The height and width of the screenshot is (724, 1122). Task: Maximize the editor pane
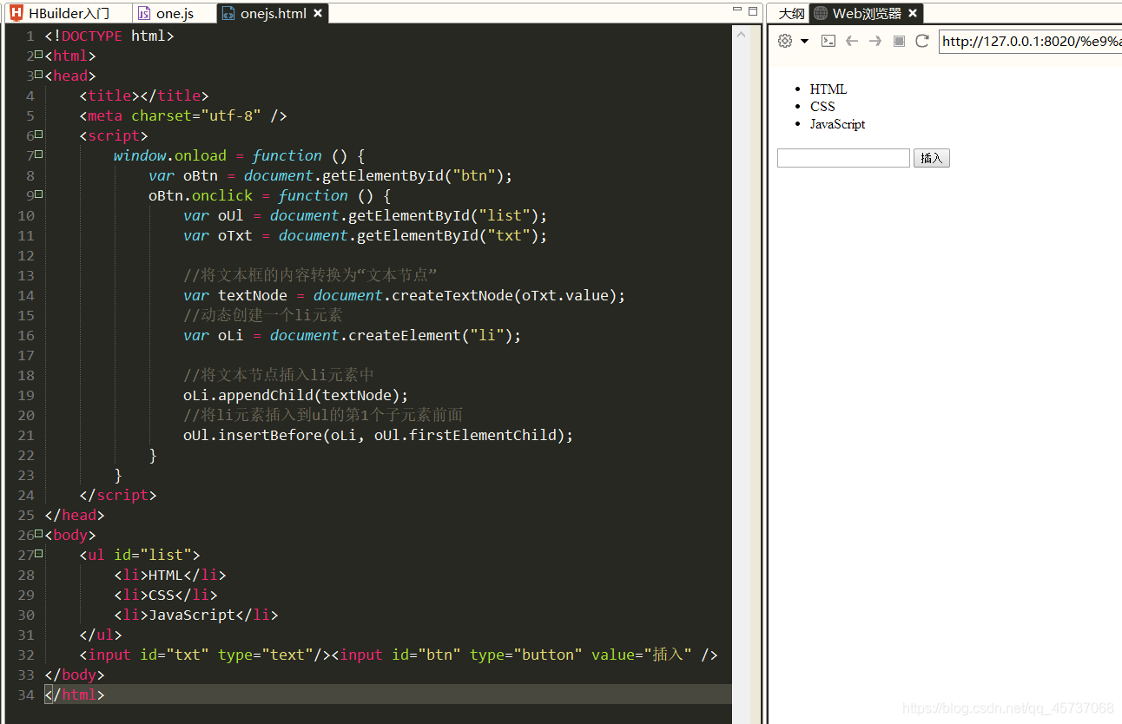pos(753,10)
